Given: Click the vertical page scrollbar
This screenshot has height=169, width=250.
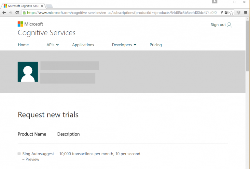Looking at the screenshot, I should coord(248,46).
